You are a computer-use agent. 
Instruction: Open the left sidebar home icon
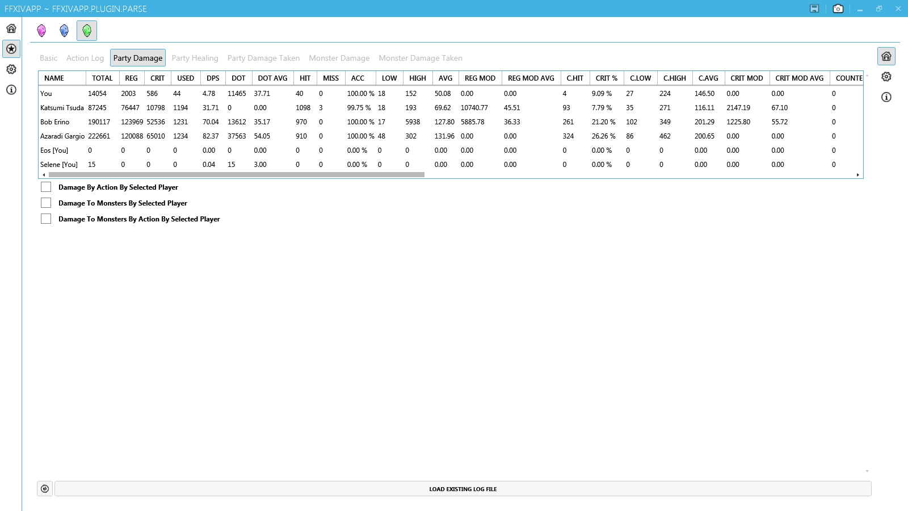[x=11, y=28]
